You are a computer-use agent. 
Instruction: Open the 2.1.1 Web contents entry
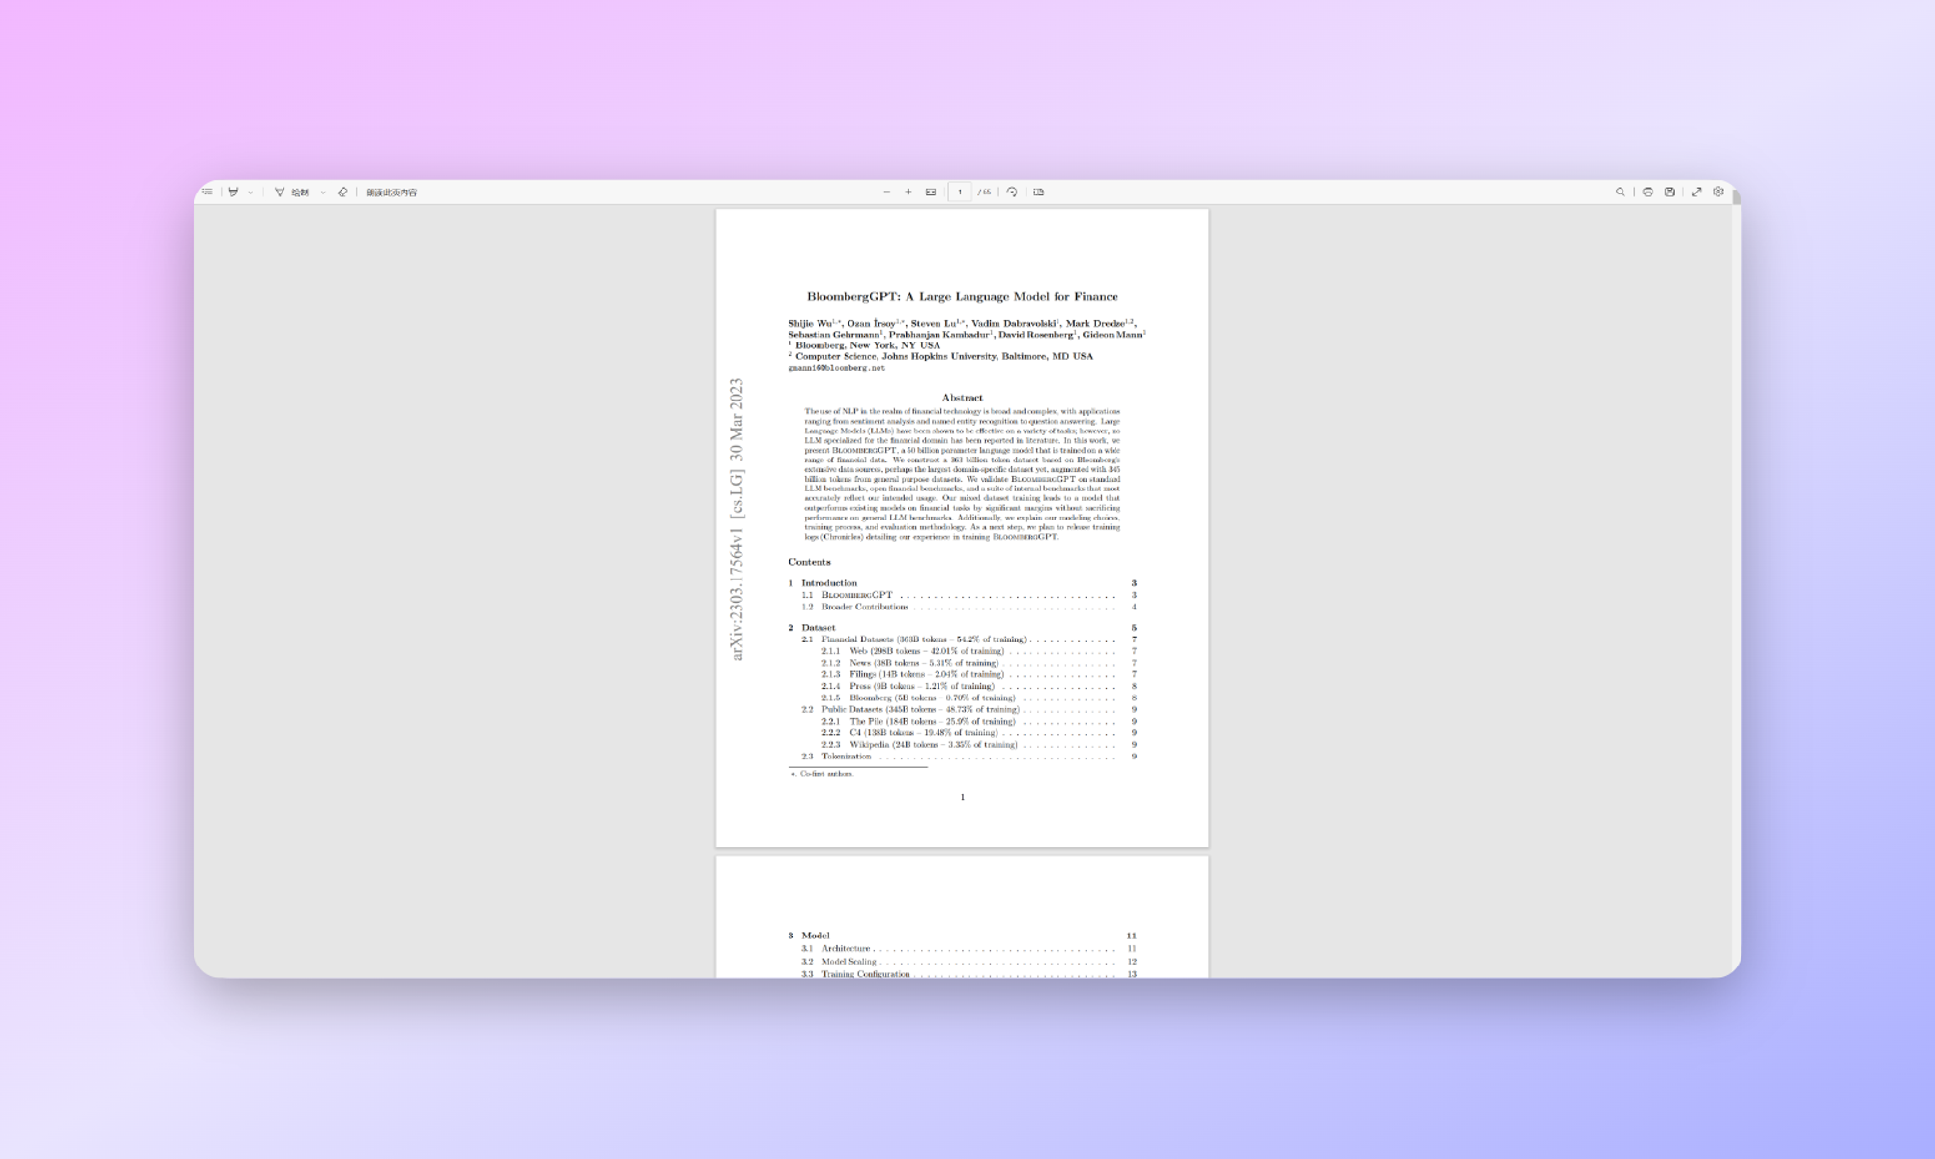coord(979,651)
